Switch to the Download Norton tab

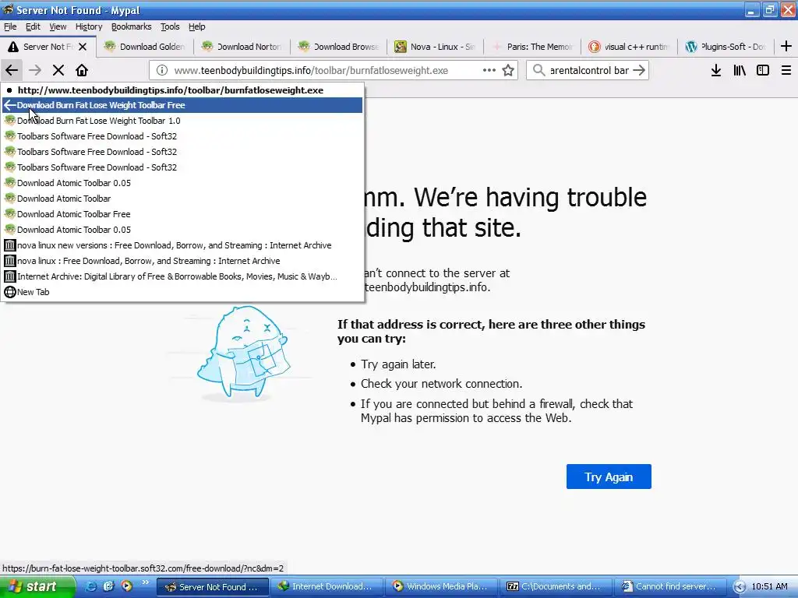pyautogui.click(x=242, y=47)
